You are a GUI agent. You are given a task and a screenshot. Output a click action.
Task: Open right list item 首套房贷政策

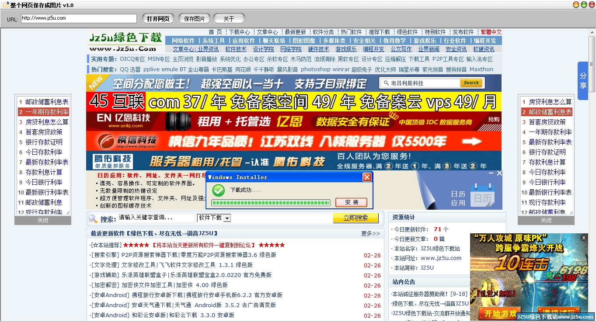[547, 122]
